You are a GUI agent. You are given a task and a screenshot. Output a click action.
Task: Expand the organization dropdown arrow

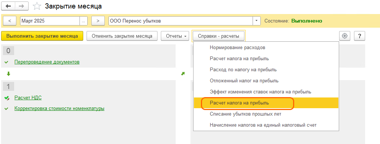257,21
